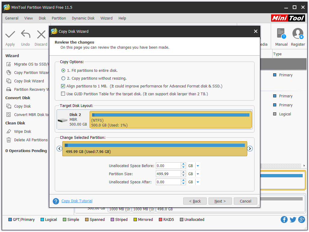Click the blue help question mark icon
Viewport: 309px width, 232px height.
[x=56, y=201]
